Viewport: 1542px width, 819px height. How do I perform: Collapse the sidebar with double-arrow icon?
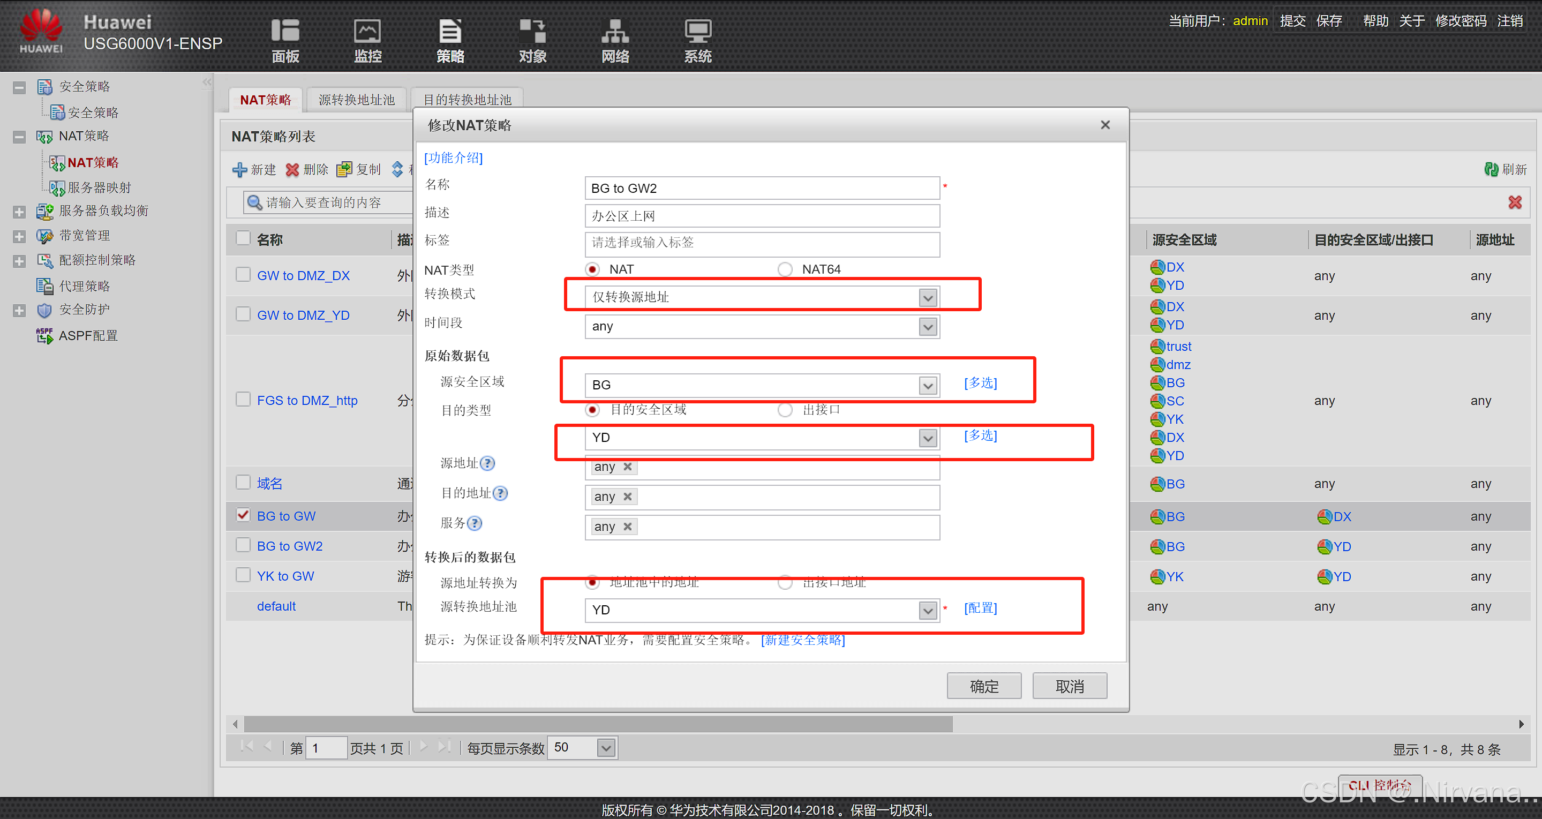pos(207,82)
